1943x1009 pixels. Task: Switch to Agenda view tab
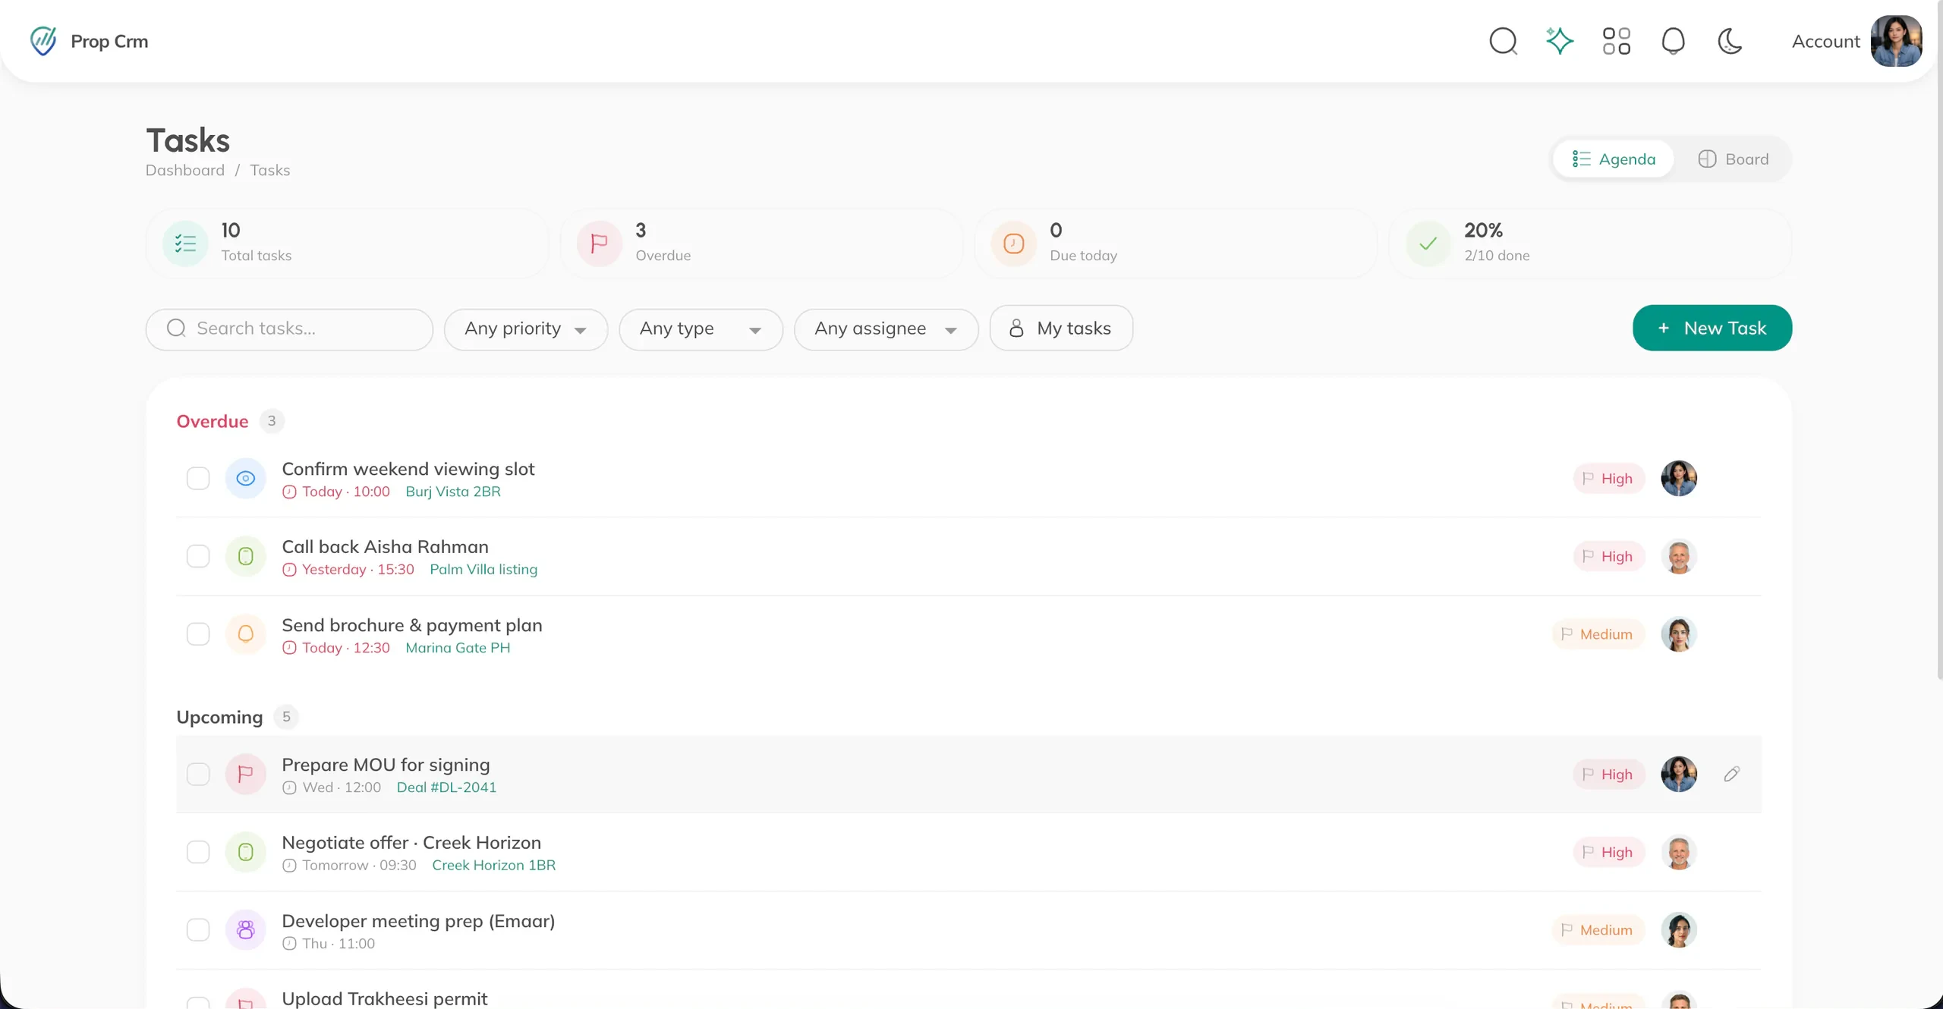[1614, 159]
